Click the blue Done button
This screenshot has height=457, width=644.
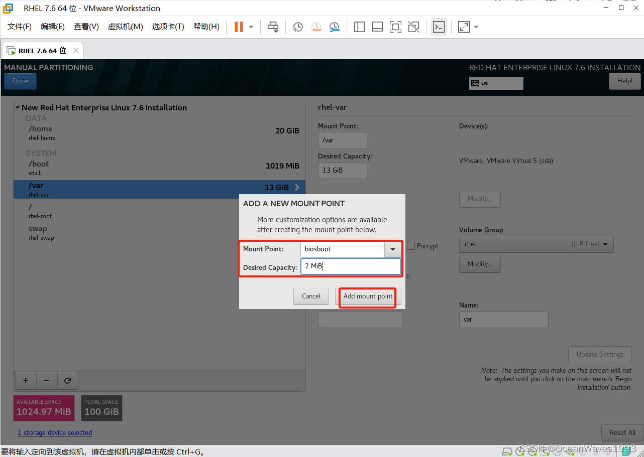(x=20, y=81)
